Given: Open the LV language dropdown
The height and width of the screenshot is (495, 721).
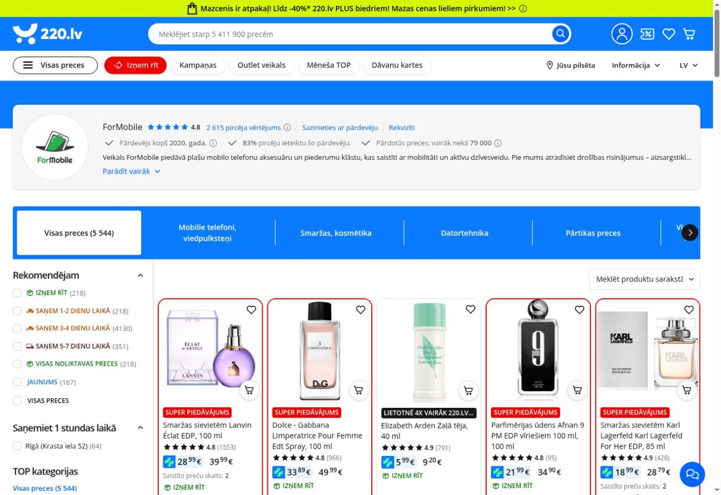Looking at the screenshot, I should click(689, 65).
